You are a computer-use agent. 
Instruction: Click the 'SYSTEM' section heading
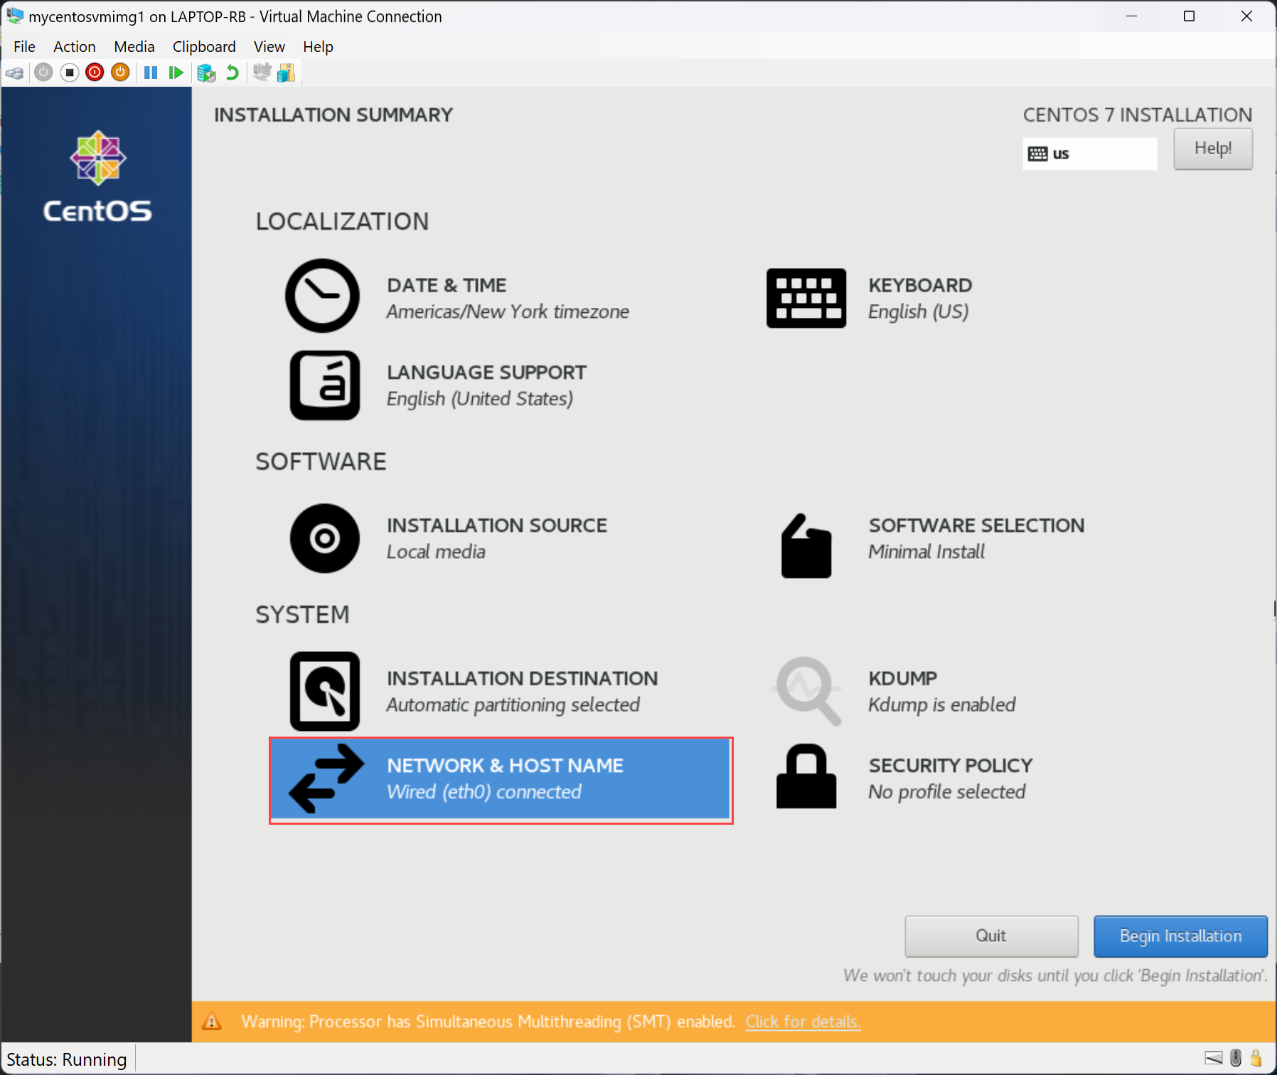click(x=302, y=614)
